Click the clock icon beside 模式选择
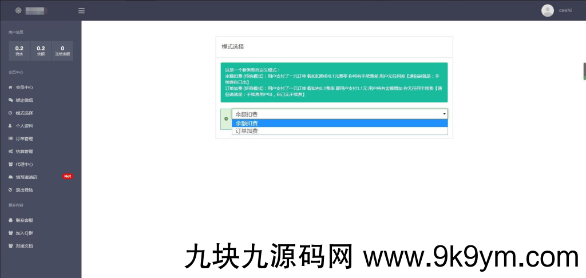The image size is (586, 278). point(10,113)
